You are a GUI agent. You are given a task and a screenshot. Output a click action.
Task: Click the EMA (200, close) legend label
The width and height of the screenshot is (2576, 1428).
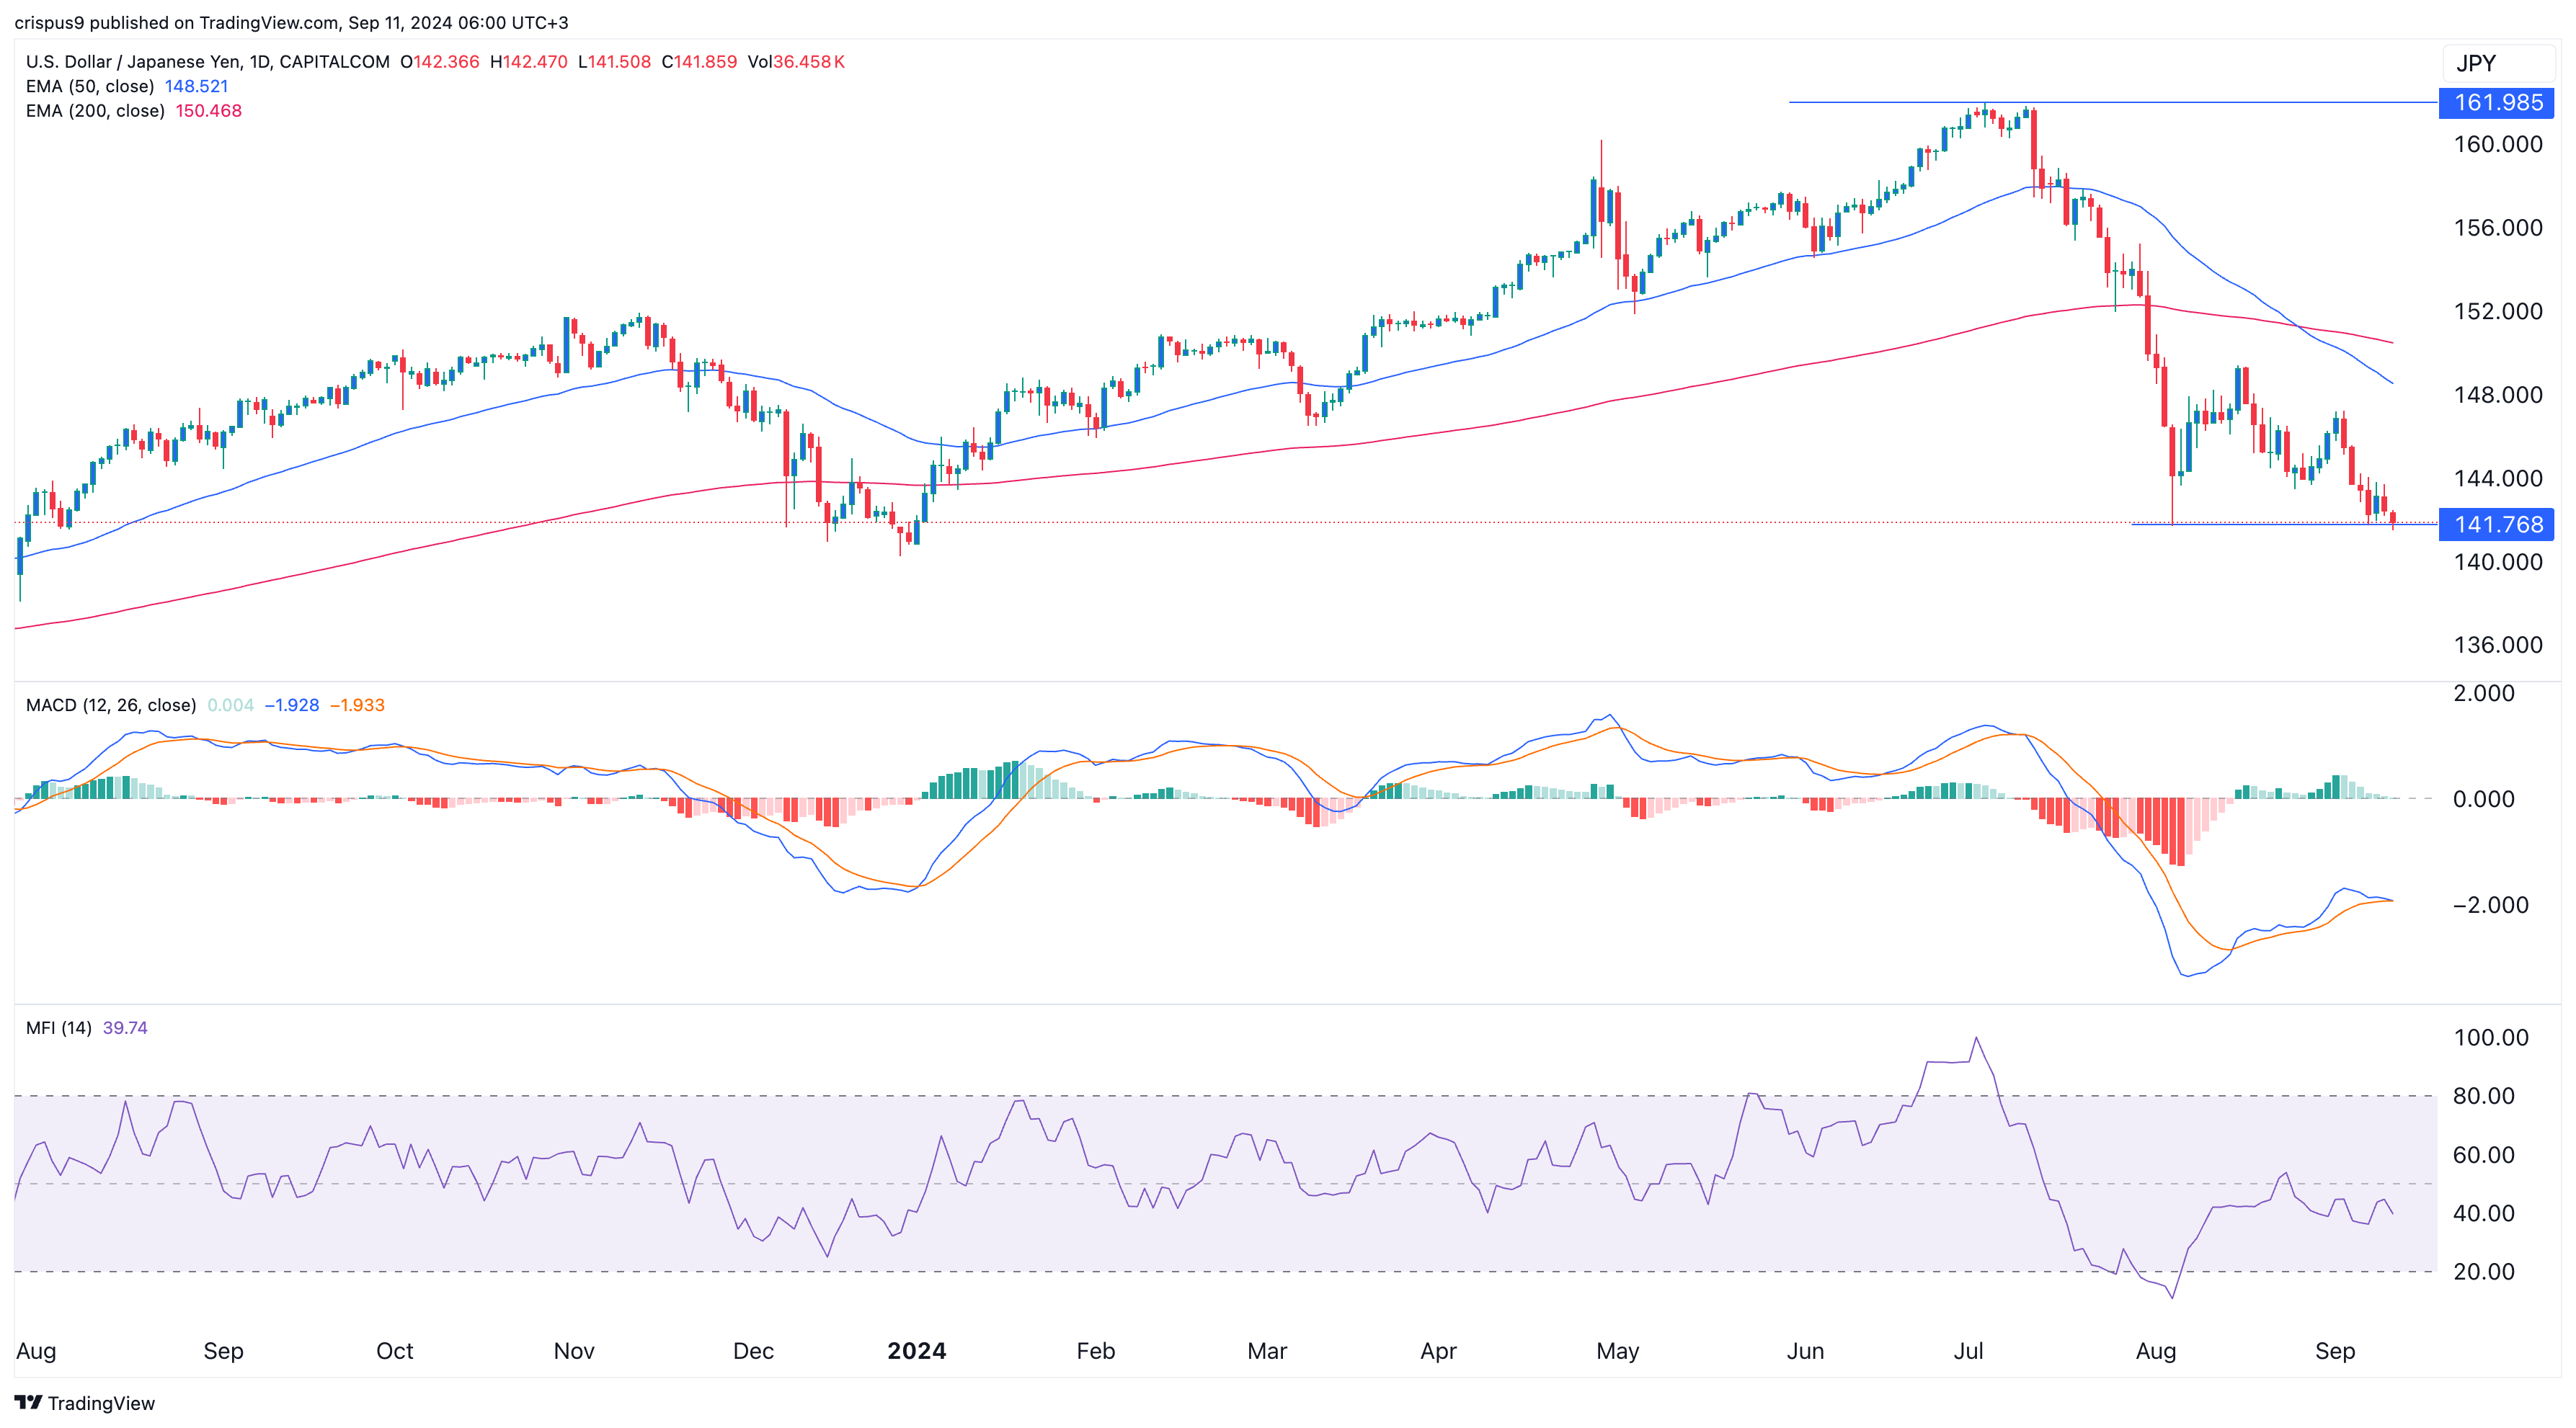click(x=95, y=111)
